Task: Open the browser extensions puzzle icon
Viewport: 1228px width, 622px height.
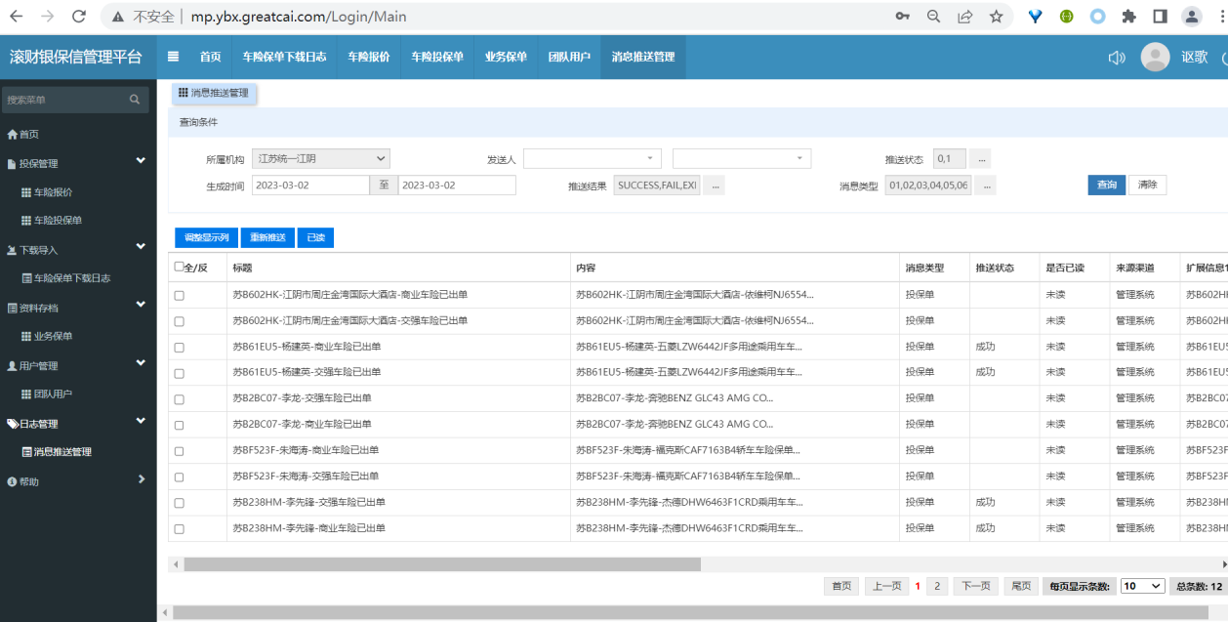Action: (1129, 17)
